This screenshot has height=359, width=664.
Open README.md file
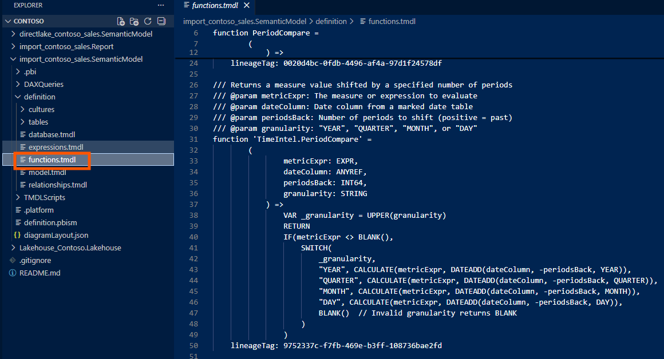click(40, 273)
